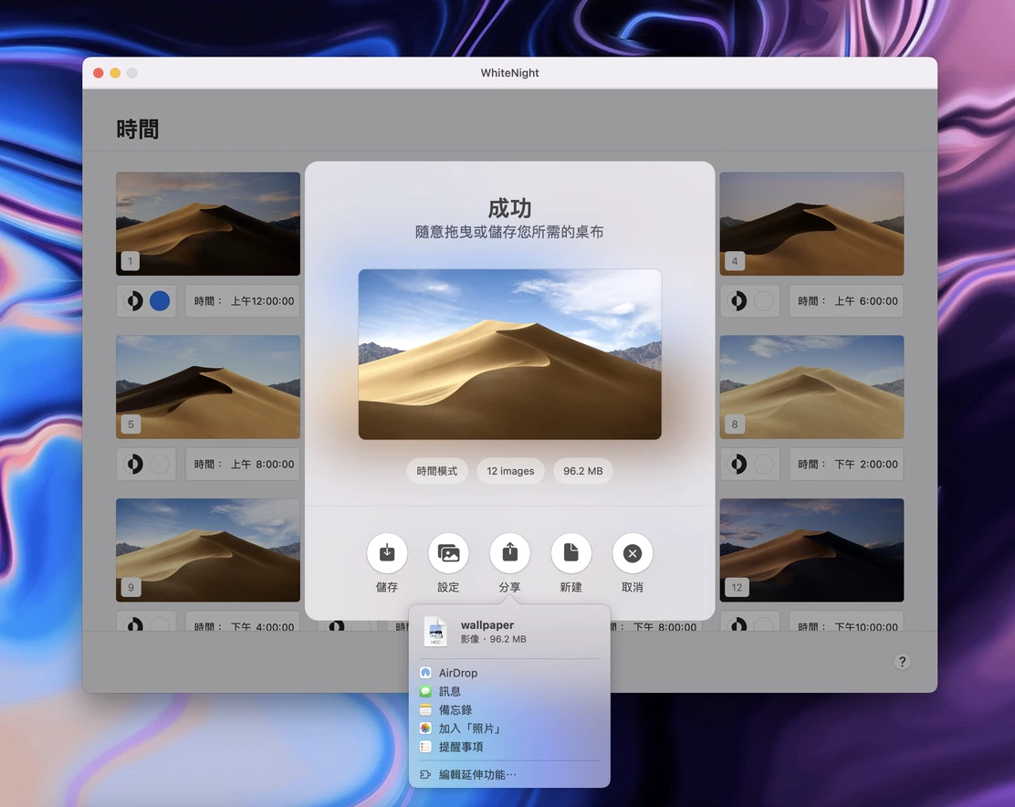The width and height of the screenshot is (1015, 807).
Task: Click the AirDrop icon in share menu
Action: pos(425,673)
